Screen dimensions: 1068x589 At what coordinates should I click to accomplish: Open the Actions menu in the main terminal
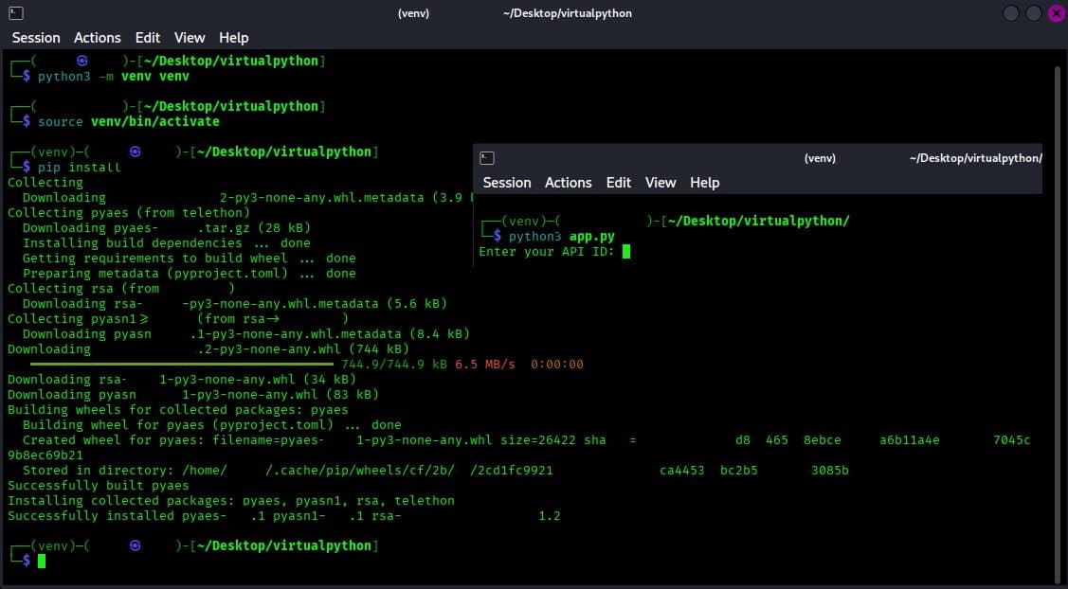point(98,38)
